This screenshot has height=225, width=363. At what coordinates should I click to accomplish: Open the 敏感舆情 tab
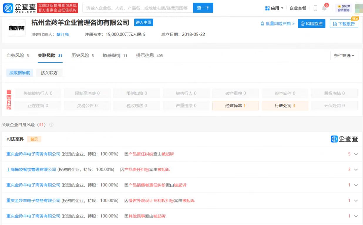115,55
